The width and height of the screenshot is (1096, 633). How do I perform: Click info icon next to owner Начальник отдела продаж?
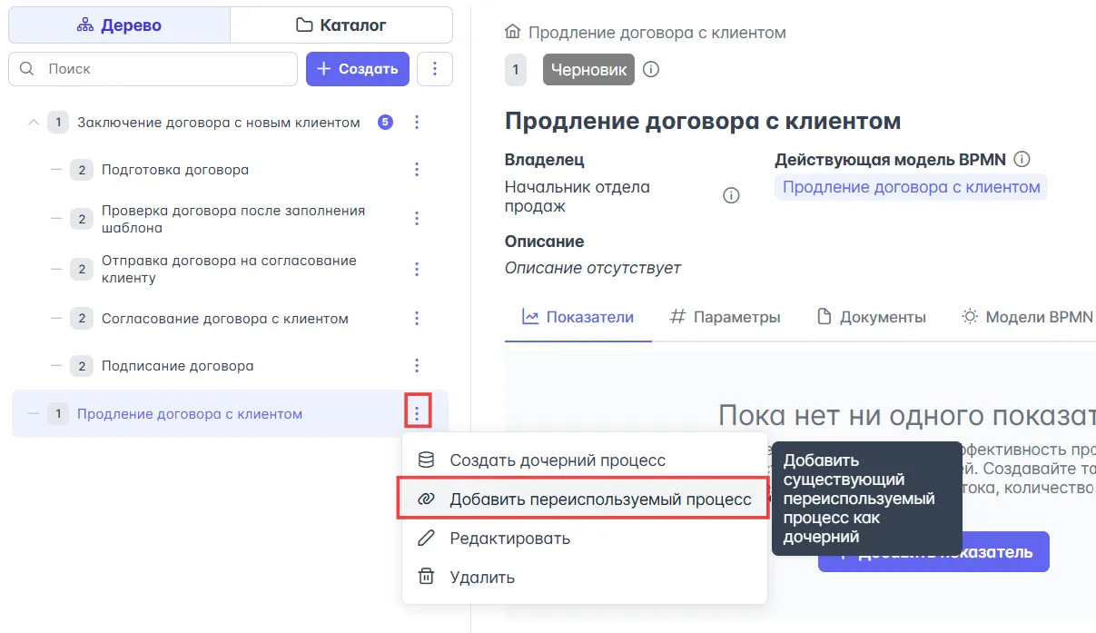(x=731, y=196)
